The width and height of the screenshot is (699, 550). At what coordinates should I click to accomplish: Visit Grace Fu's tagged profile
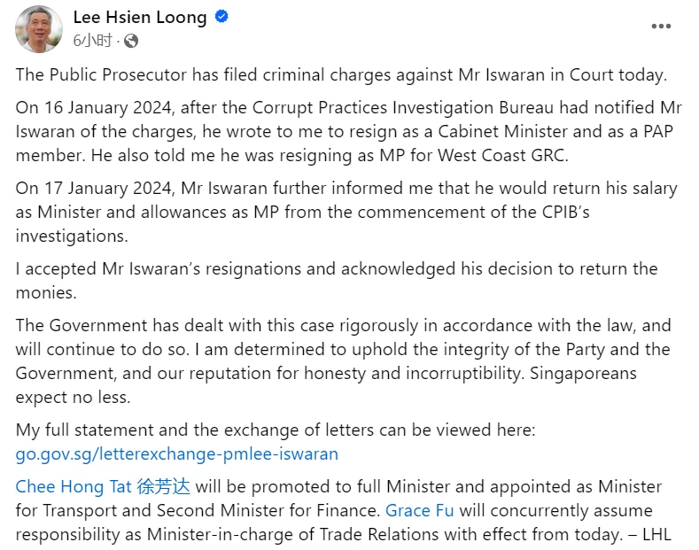point(420,510)
